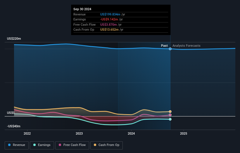Image resolution: width=240 pixels, height=153 pixels.
Task: Click the US$3.870m free cash flow value
Action: coord(108,25)
